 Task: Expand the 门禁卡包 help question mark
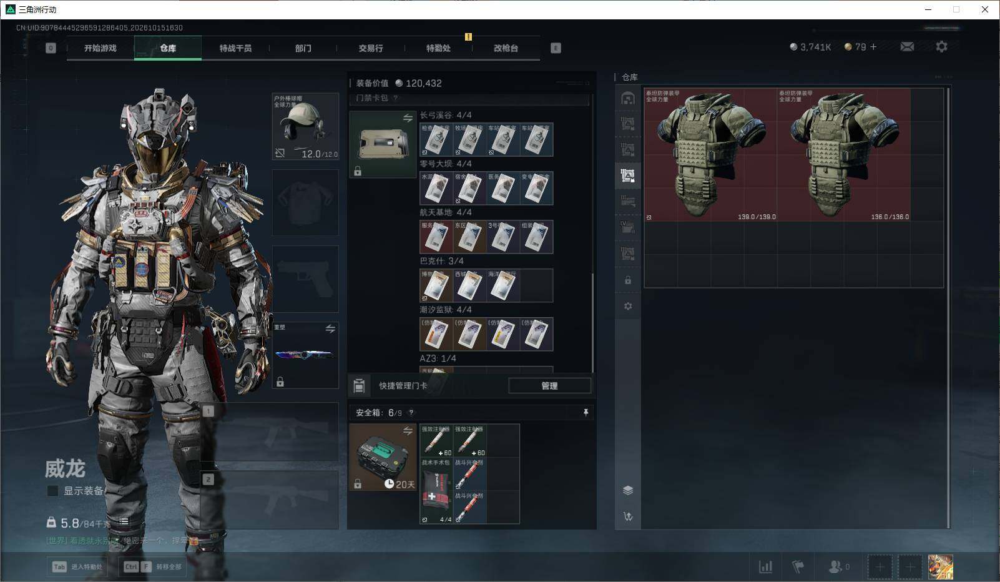click(395, 98)
